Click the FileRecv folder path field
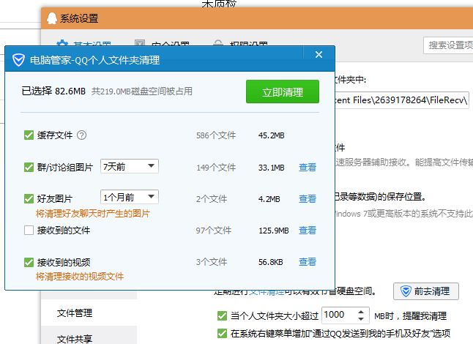The image size is (473, 344). 401,100
